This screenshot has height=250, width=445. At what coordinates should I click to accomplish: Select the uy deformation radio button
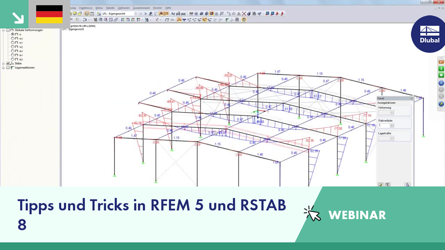12,42
